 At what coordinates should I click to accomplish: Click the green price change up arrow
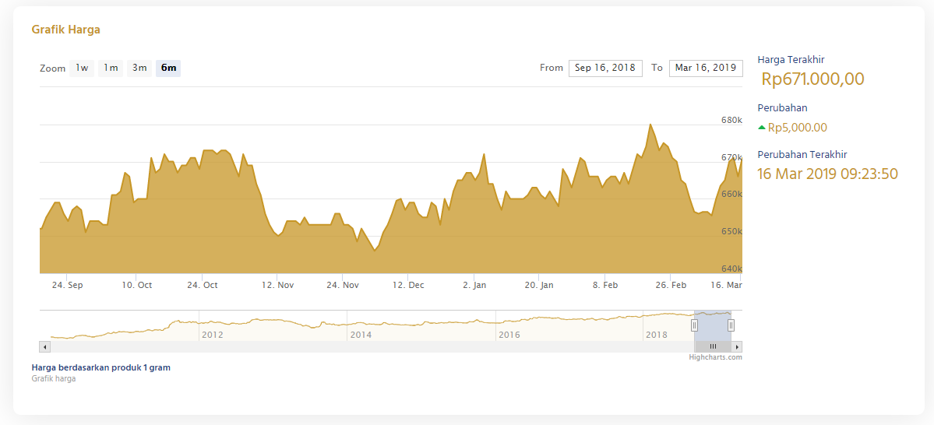pyautogui.click(x=762, y=128)
